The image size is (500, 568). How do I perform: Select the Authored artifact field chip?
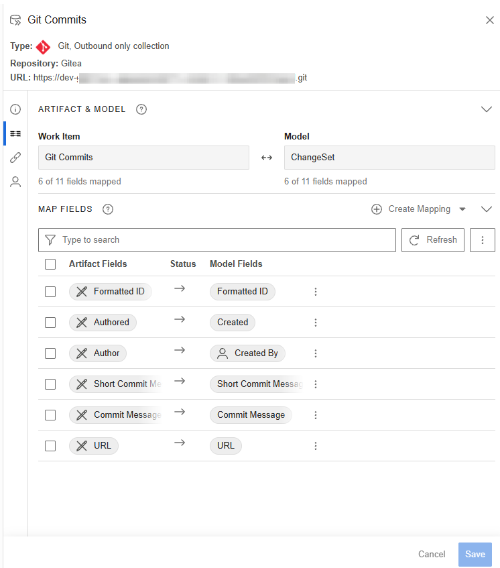pos(103,323)
